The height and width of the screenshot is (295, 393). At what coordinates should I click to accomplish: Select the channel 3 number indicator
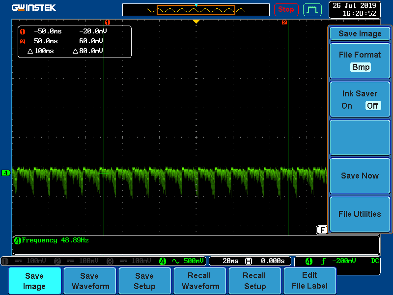pyautogui.click(x=110, y=261)
